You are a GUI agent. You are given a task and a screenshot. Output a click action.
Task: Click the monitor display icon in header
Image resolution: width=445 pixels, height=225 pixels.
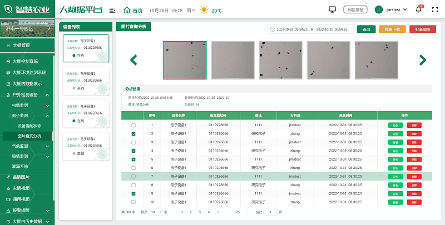click(333, 9)
